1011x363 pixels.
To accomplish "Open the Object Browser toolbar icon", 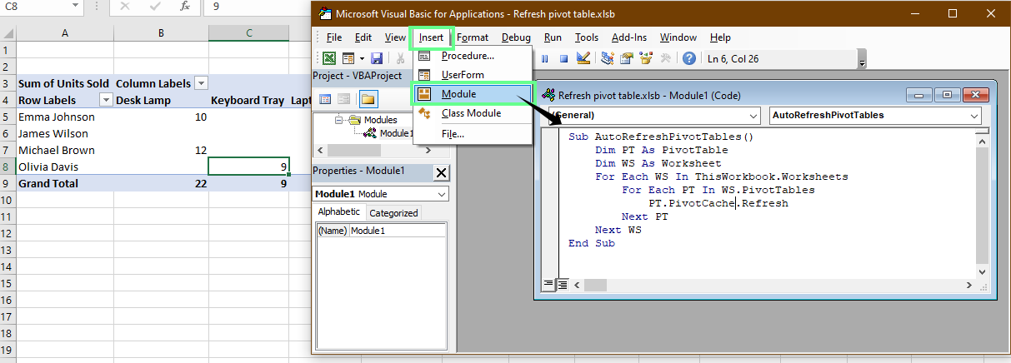I will [x=645, y=58].
